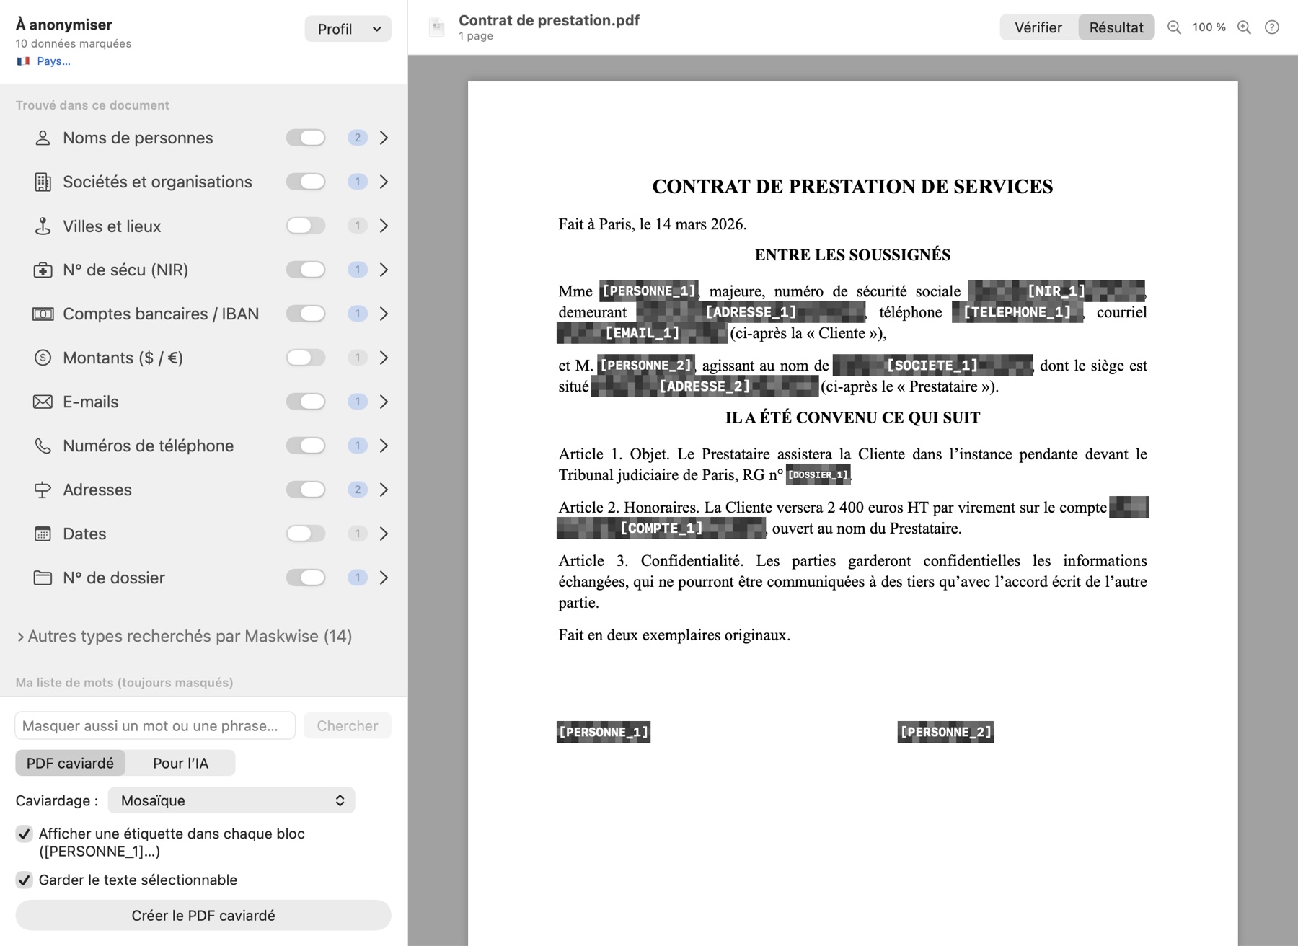The image size is (1298, 946).
Task: Open the Pays… link
Action: (54, 61)
